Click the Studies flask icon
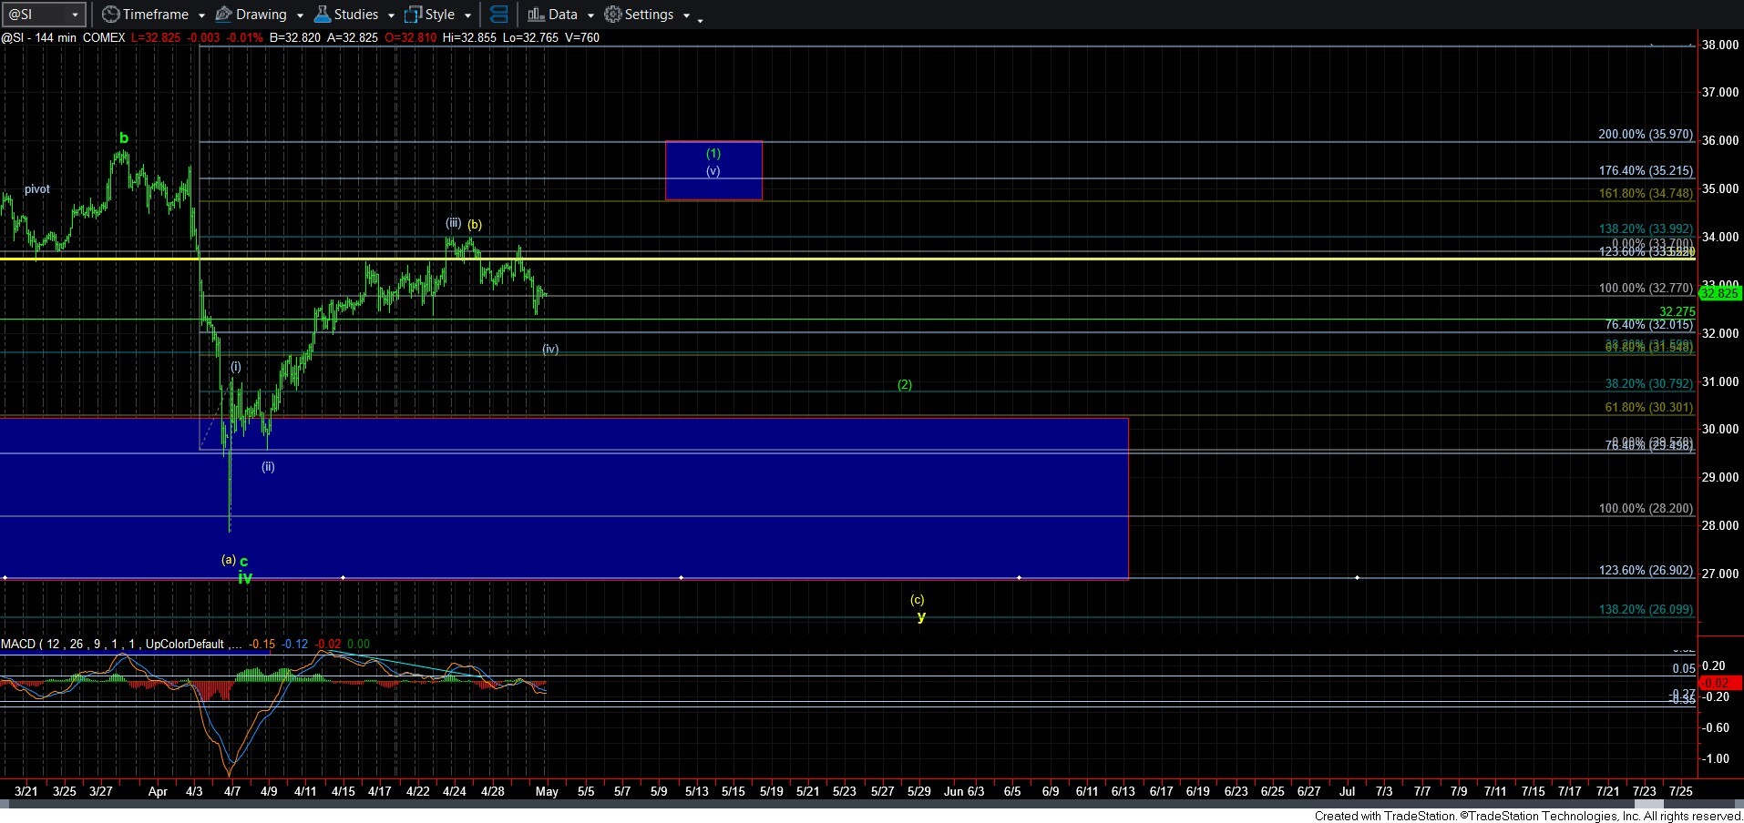 pos(323,15)
